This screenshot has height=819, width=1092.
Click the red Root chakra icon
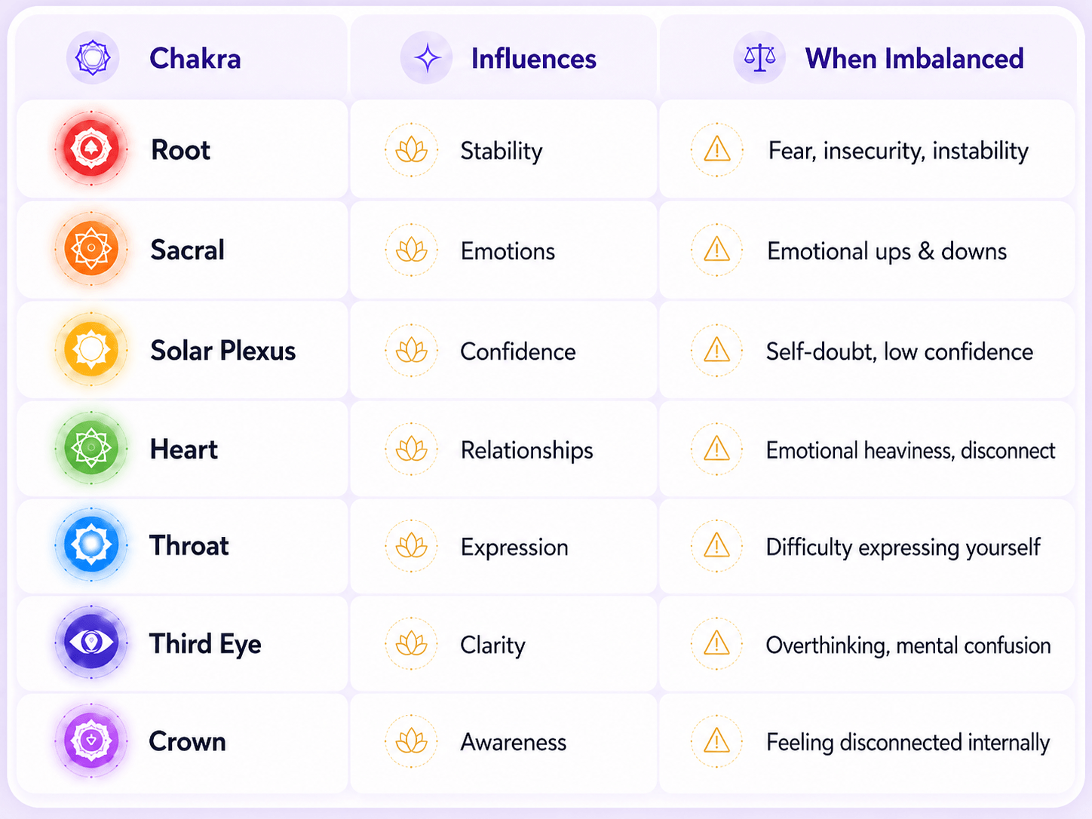[91, 149]
